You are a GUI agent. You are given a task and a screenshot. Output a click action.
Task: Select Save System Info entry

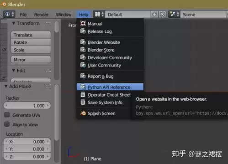[104, 102]
